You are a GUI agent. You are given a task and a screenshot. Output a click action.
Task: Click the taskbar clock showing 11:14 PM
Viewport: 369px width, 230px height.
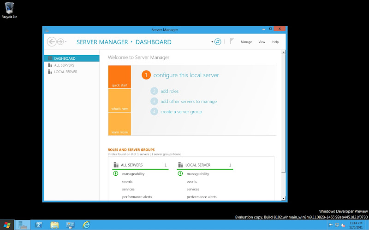356,225
